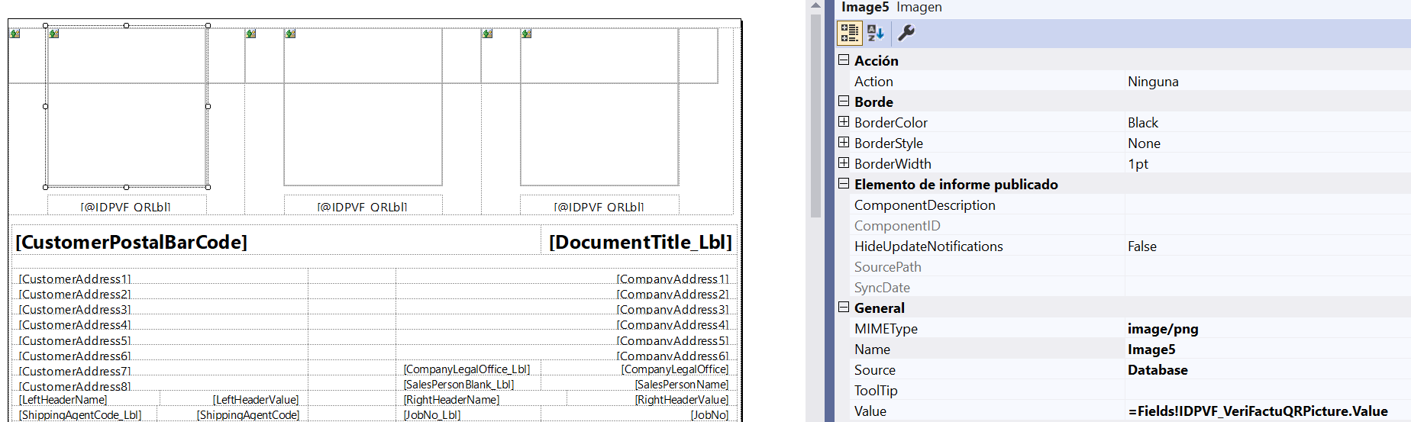Select the [CustomerPostalBarCode] text box
The image size is (1411, 422).
[131, 242]
